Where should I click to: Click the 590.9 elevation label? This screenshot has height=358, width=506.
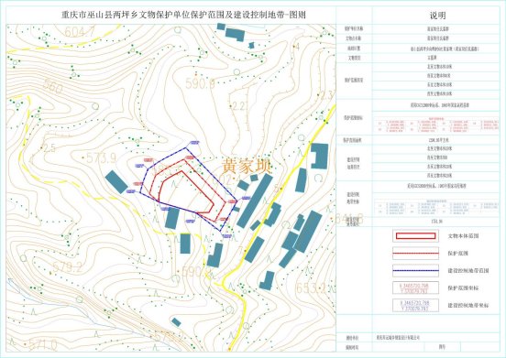click(x=200, y=84)
